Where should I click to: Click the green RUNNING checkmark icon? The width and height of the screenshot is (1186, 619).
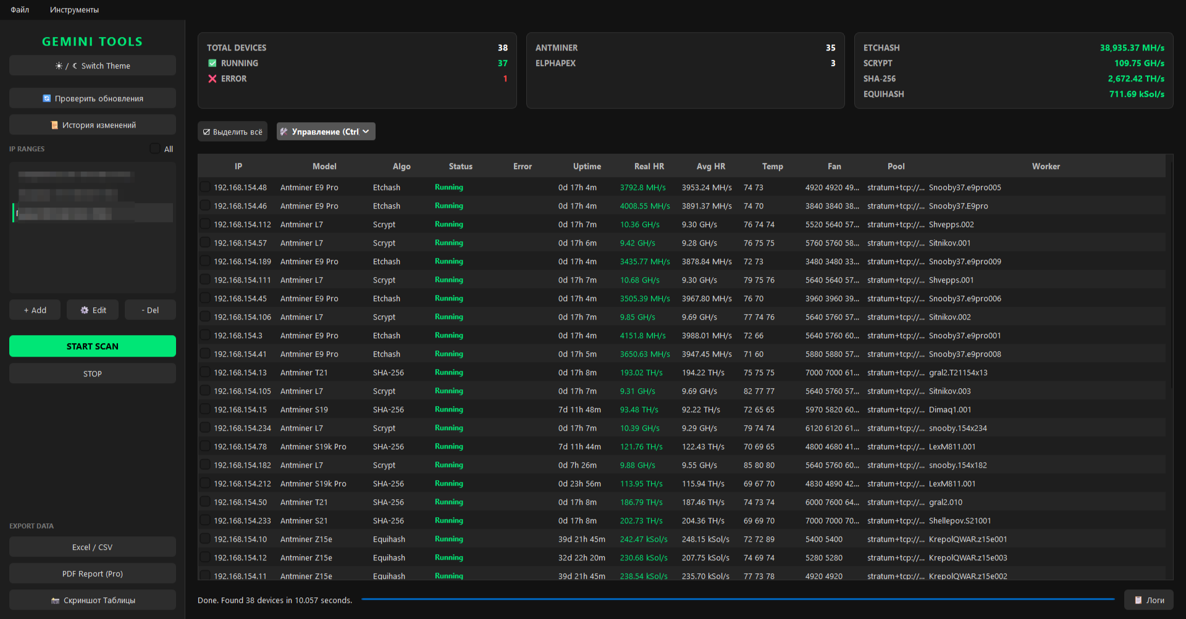[212, 63]
